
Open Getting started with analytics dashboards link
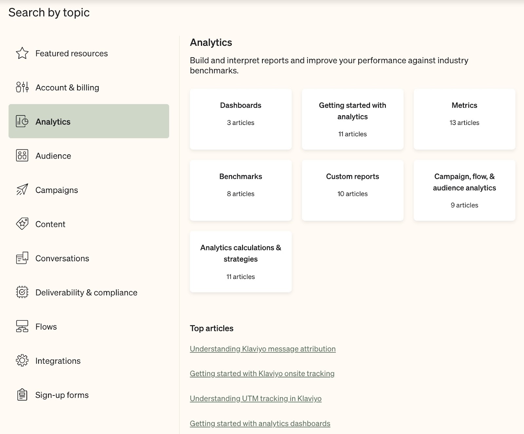tap(260, 424)
